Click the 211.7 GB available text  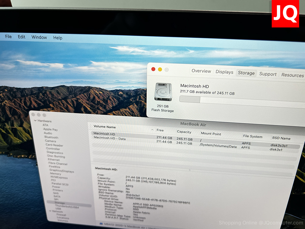(207, 92)
